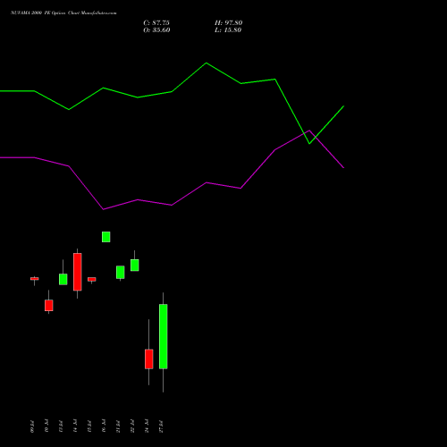
Task: Click the tall red candle above 14 Jul
Action: pyautogui.click(x=78, y=272)
